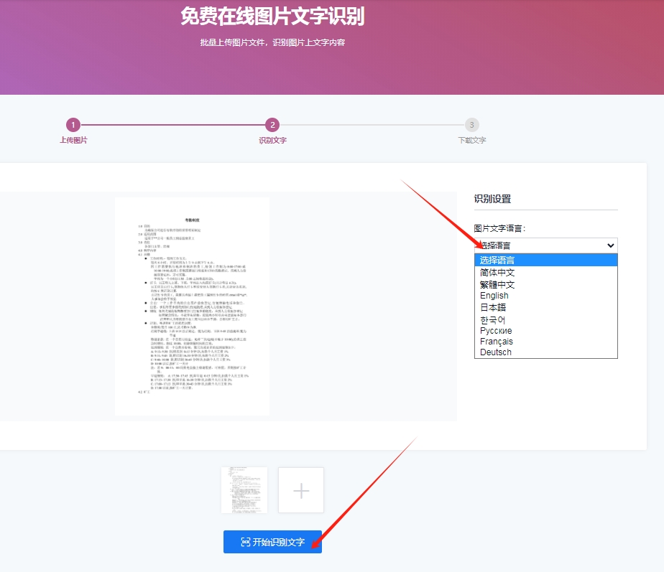Select Français in the dropdown list

pyautogui.click(x=545, y=342)
